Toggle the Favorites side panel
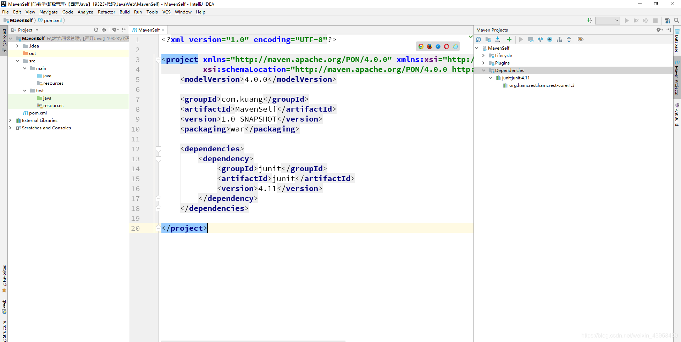 tap(4, 279)
